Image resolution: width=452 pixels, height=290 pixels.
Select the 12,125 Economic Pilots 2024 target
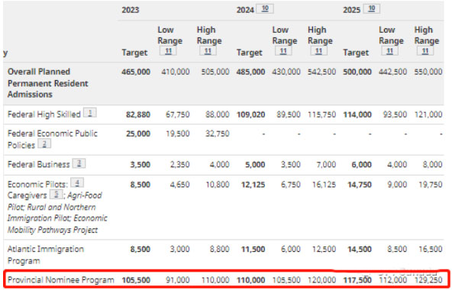point(253,185)
